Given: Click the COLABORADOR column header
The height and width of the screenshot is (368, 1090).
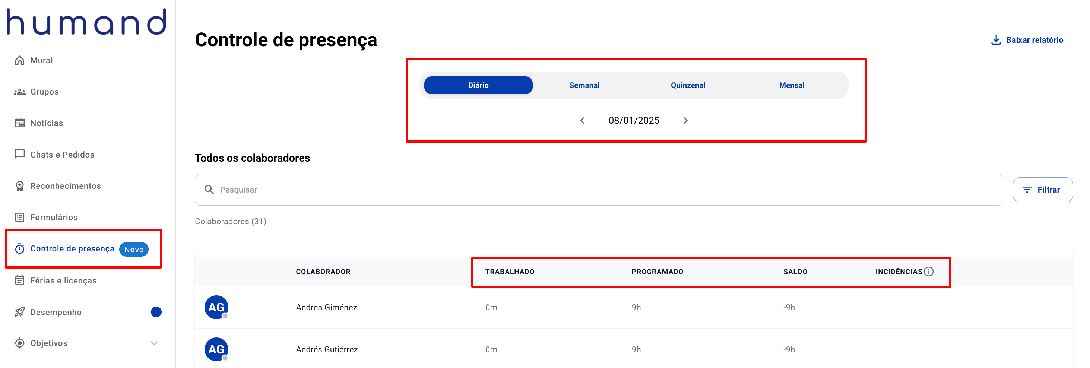Looking at the screenshot, I should (x=323, y=272).
